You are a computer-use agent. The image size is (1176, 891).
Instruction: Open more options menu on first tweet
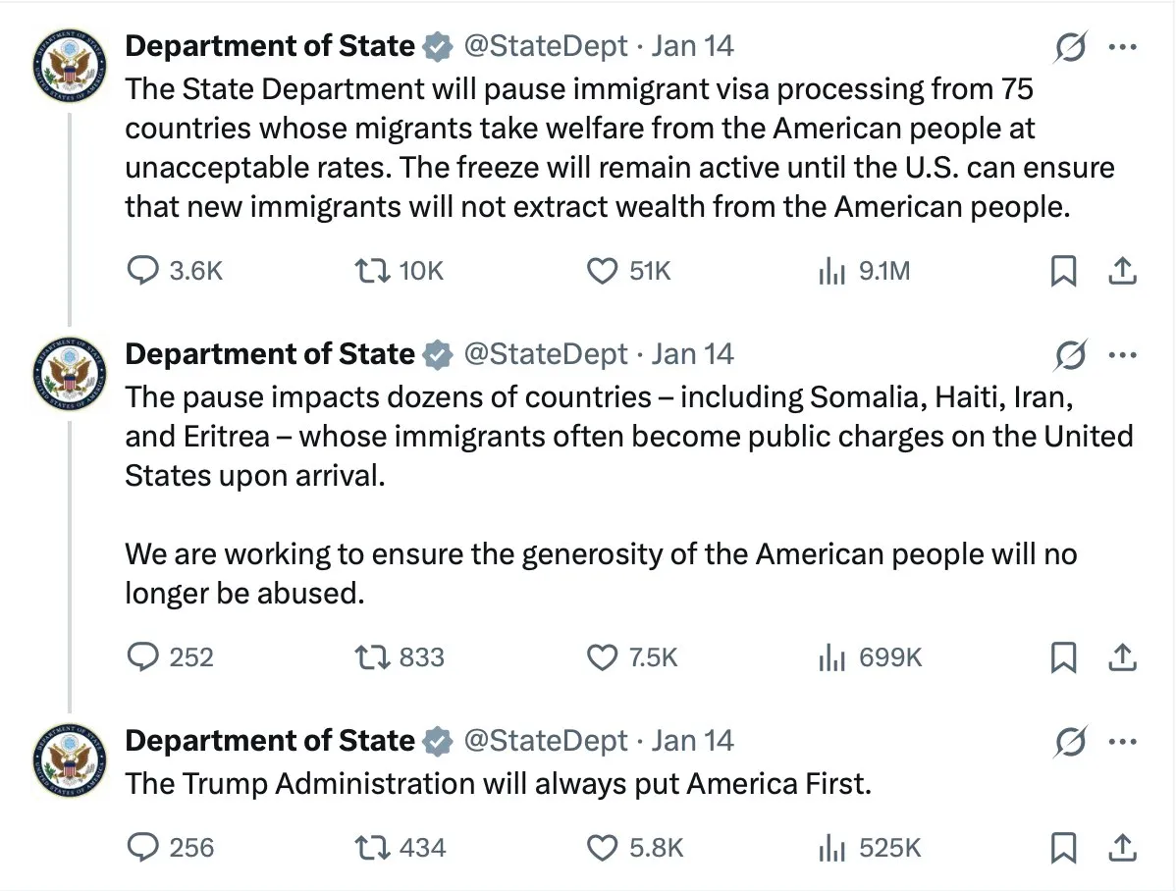1122,47
